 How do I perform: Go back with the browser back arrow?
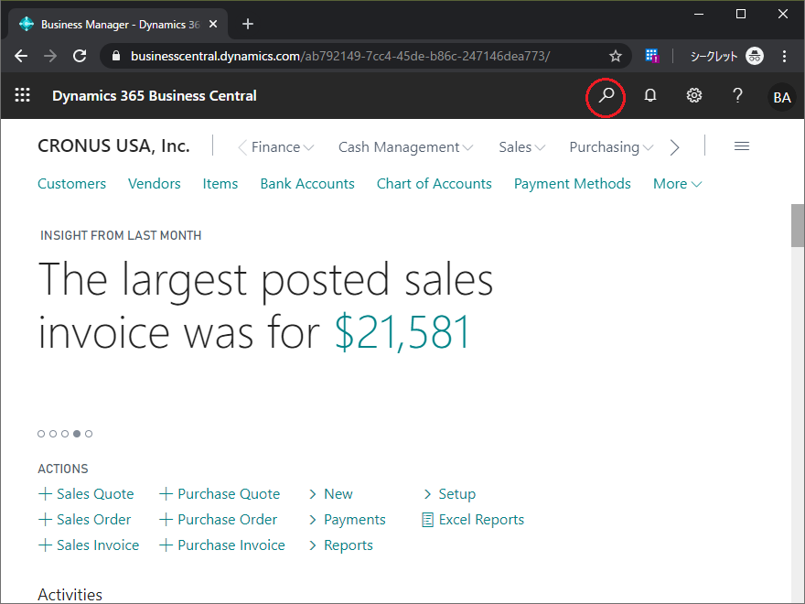click(21, 56)
